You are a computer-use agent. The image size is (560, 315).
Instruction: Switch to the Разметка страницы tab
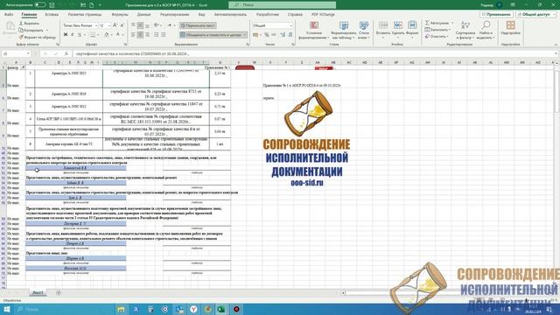pyautogui.click(x=85, y=15)
